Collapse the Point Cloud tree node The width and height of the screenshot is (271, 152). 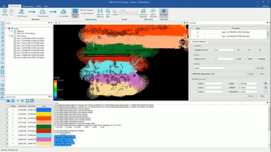[9, 36]
